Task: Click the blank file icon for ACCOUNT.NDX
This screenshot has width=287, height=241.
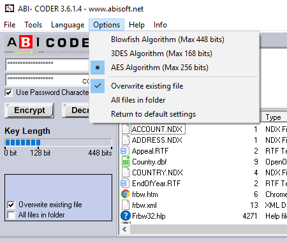Action: 126,129
